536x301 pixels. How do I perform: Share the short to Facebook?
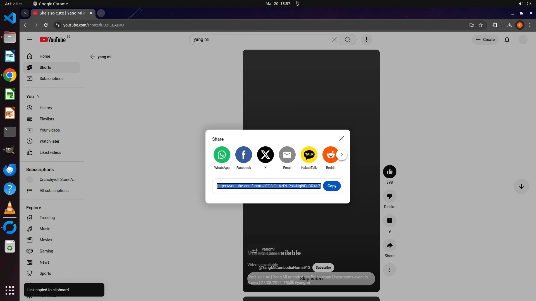[243, 155]
